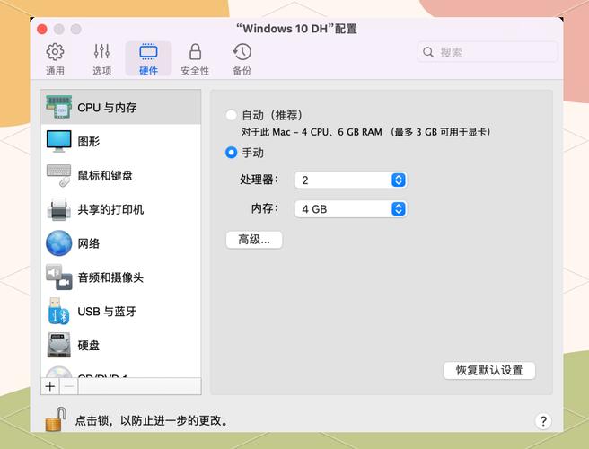Viewport: 589px width, 449px height.
Task: Choose the 手动 manual radio option
Action: coord(231,153)
